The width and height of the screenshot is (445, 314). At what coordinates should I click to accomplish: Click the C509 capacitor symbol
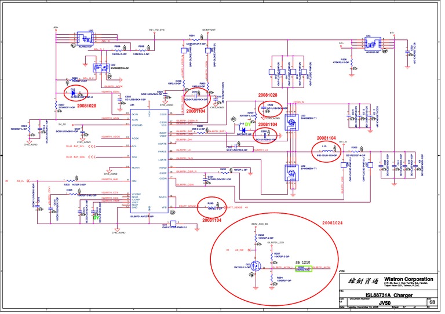click(263, 108)
